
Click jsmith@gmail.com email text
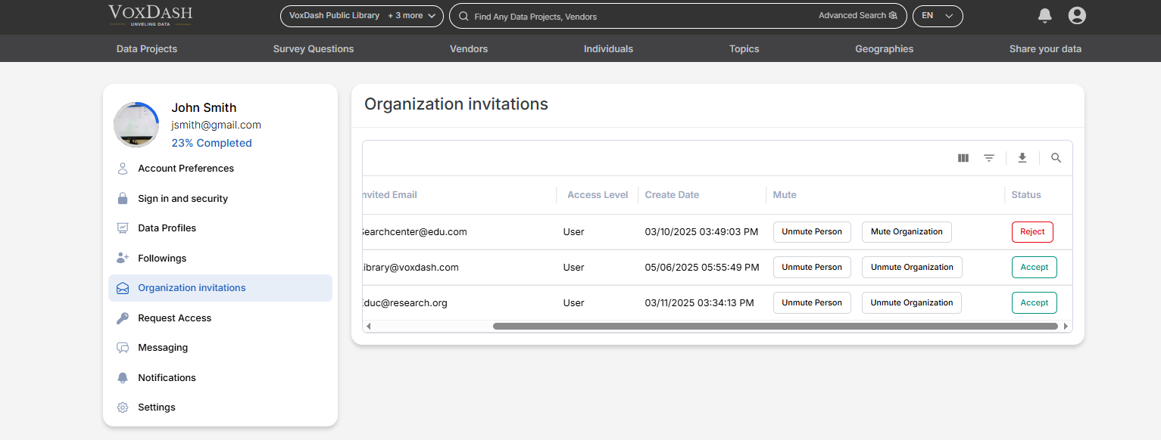pyautogui.click(x=216, y=125)
